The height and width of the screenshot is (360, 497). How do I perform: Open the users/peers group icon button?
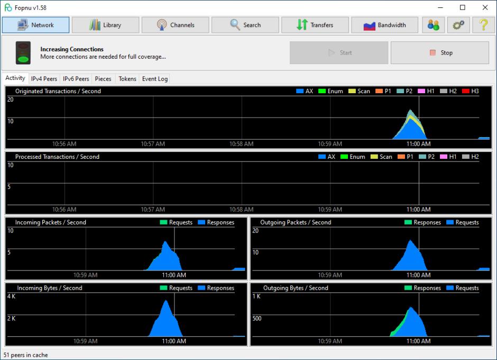coord(433,25)
